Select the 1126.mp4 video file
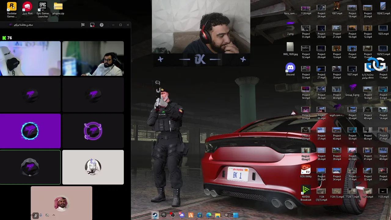The width and height of the screenshot is (391, 220). click(x=306, y=10)
